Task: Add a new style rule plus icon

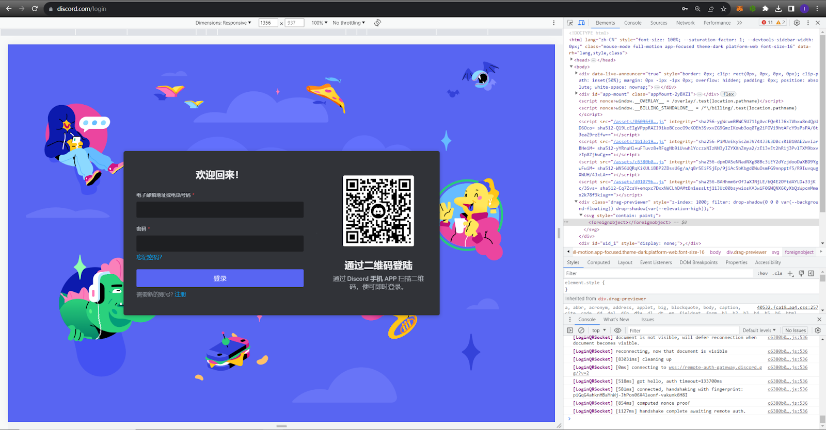Action: point(790,273)
